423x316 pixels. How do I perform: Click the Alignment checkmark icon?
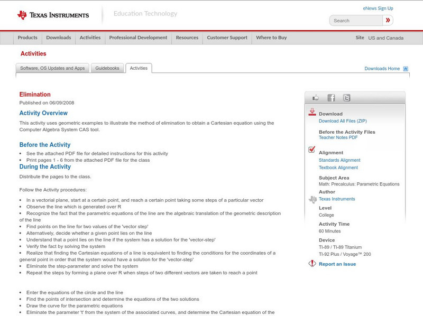[312, 150]
